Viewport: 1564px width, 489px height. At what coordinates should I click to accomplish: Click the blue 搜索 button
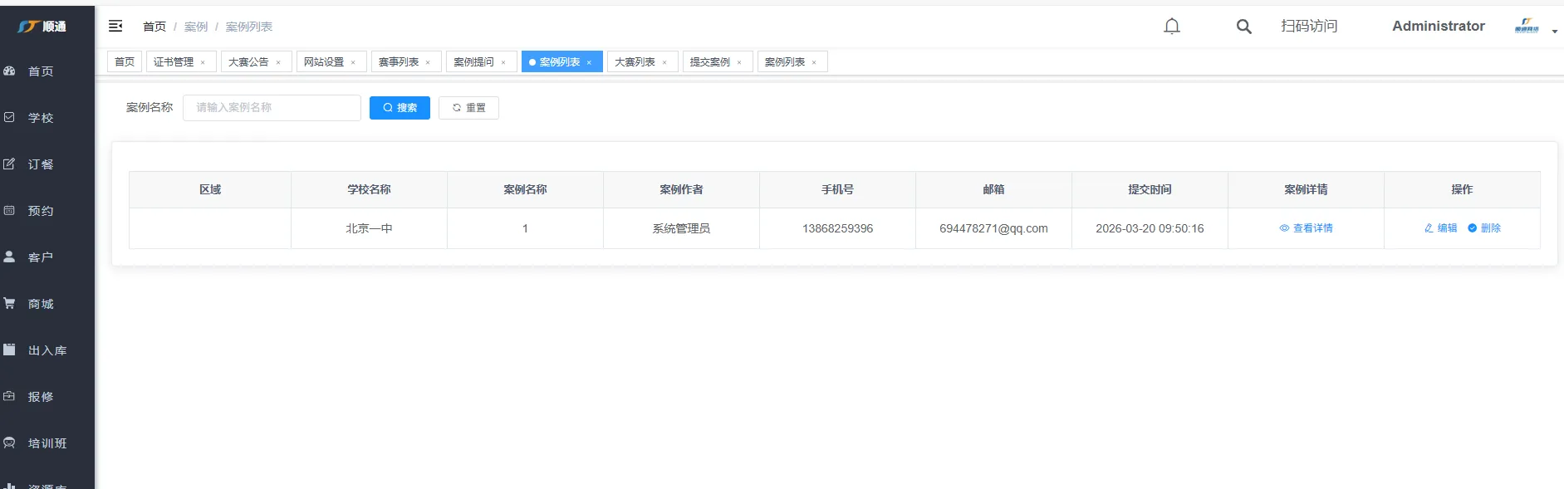(x=400, y=108)
